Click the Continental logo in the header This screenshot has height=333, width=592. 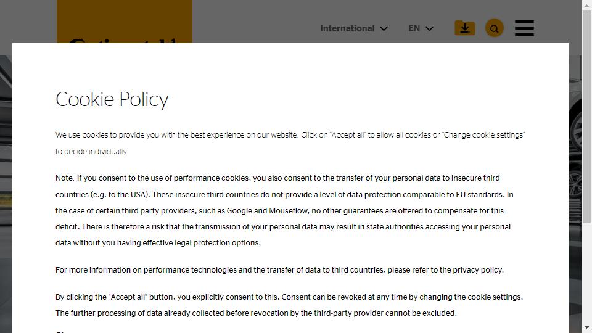[124, 25]
